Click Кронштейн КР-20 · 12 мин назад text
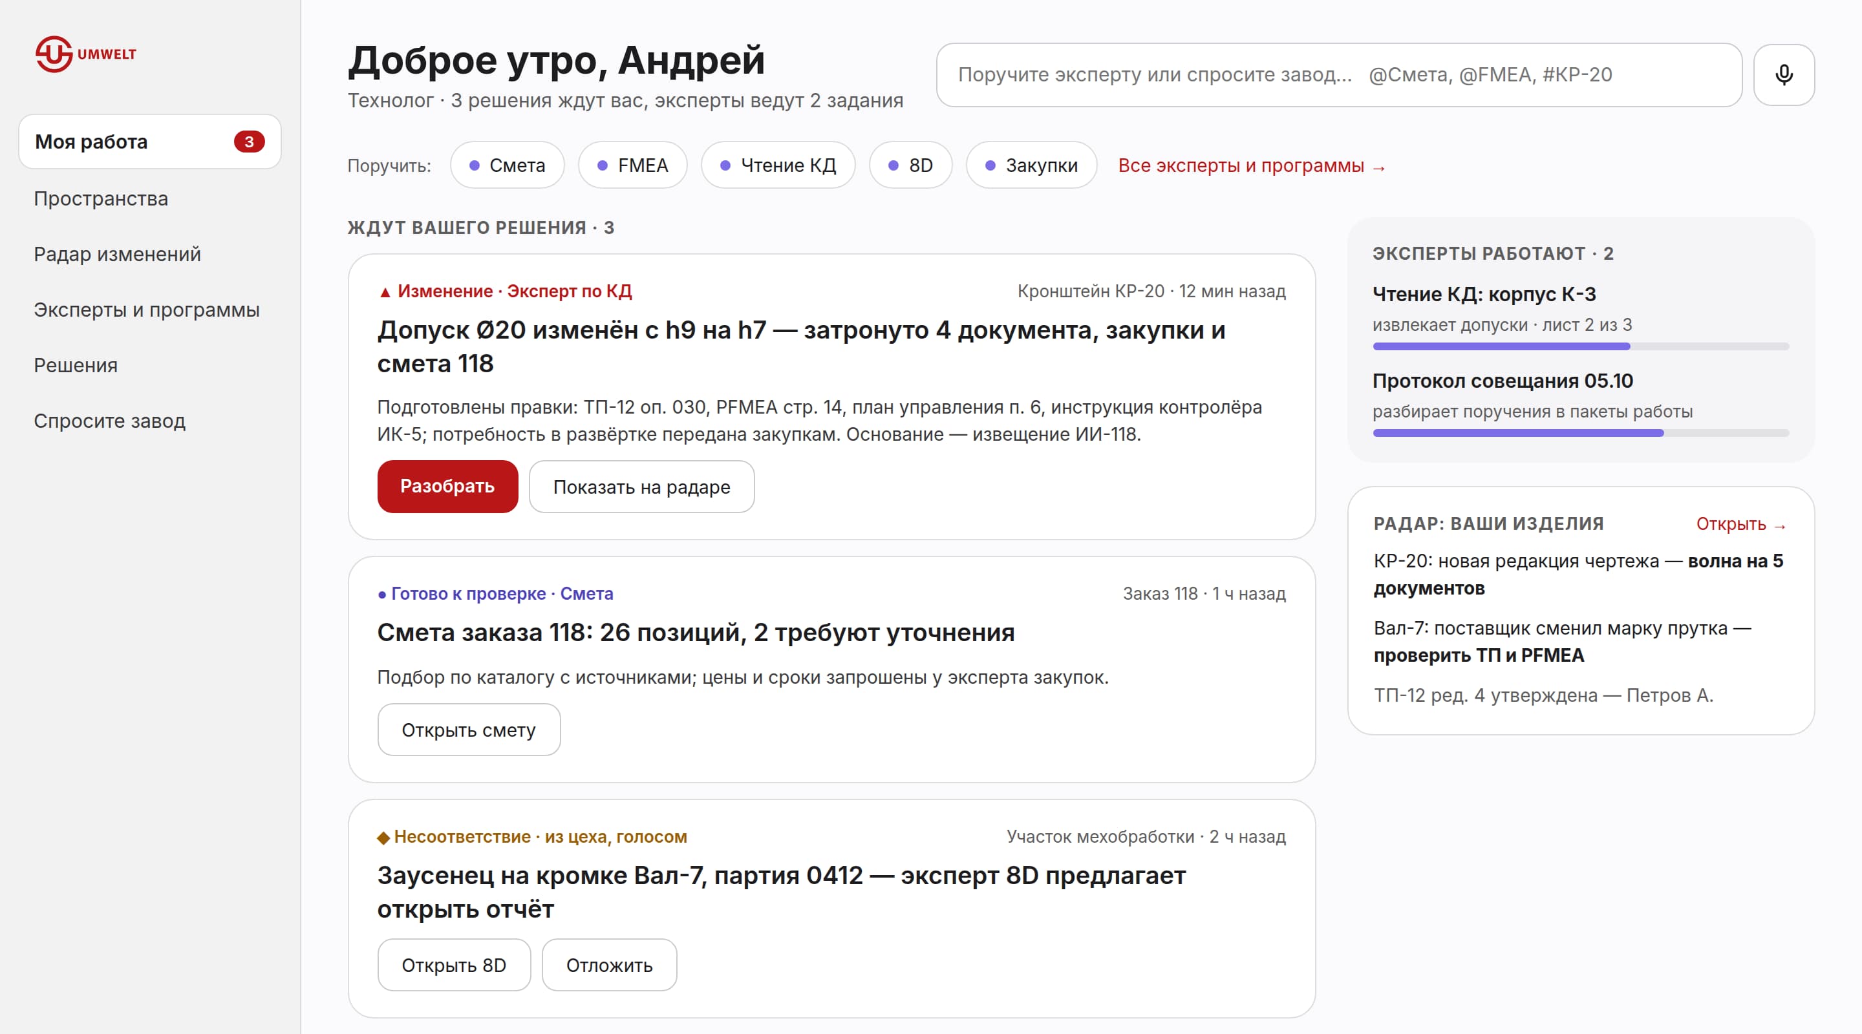 pyautogui.click(x=1151, y=291)
